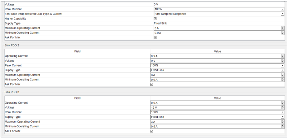Click the Sink PDO 2 Operating Current stepper
The height and width of the screenshot is (139, 287).
click(283, 56)
